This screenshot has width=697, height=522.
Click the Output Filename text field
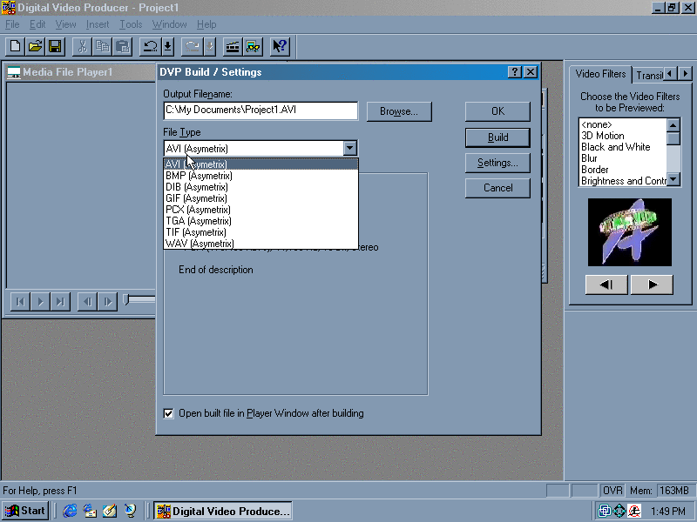(x=261, y=110)
